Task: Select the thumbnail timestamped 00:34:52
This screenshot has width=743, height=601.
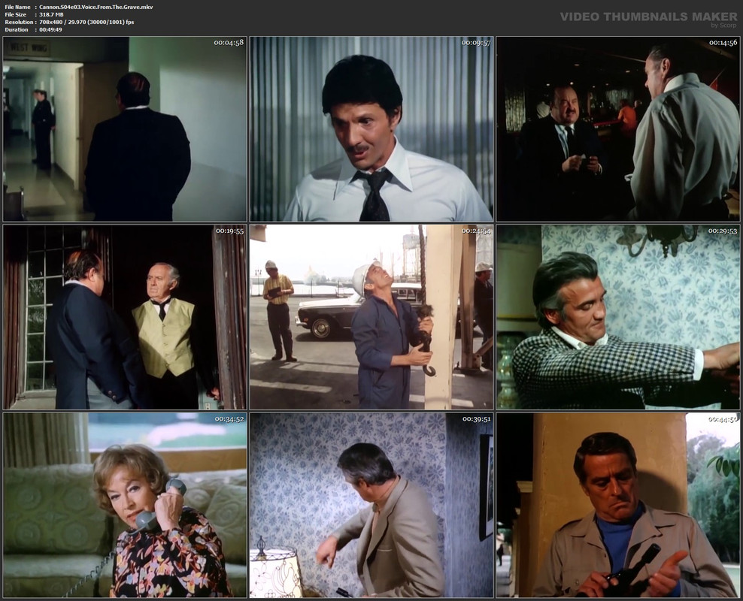Action: pyautogui.click(x=125, y=505)
